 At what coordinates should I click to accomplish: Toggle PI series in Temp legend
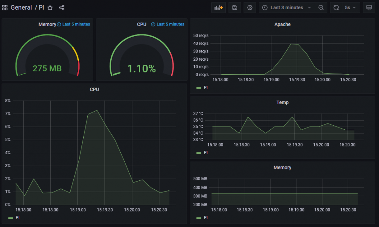(206, 153)
